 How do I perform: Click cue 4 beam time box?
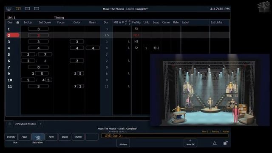point(93,48)
